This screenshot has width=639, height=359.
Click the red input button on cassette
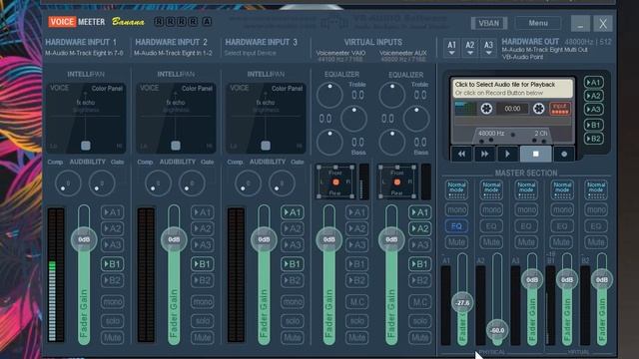560,109
